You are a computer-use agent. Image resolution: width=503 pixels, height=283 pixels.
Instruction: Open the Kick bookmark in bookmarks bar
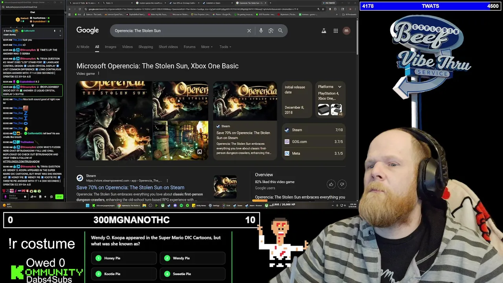[78, 15]
